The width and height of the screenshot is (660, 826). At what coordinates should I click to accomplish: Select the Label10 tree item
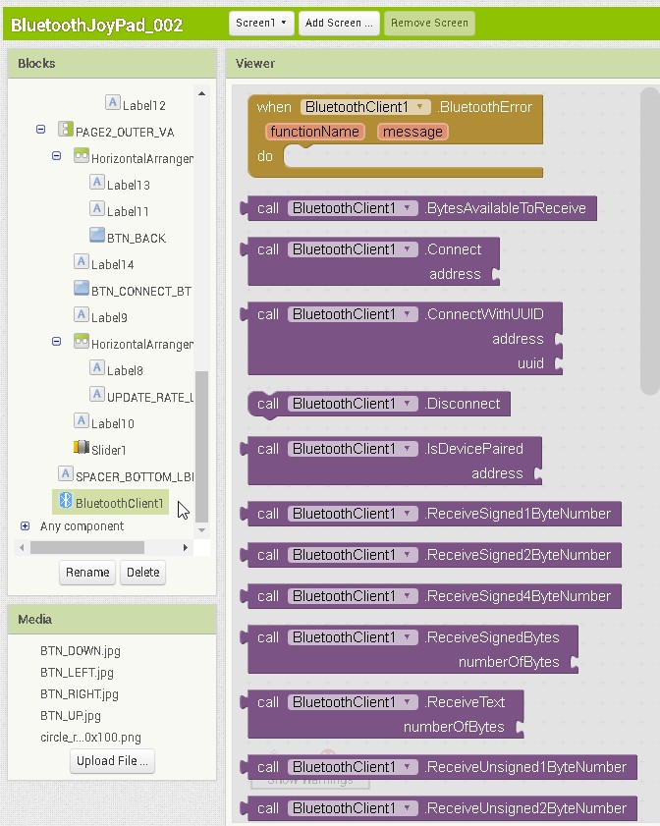pyautogui.click(x=112, y=423)
